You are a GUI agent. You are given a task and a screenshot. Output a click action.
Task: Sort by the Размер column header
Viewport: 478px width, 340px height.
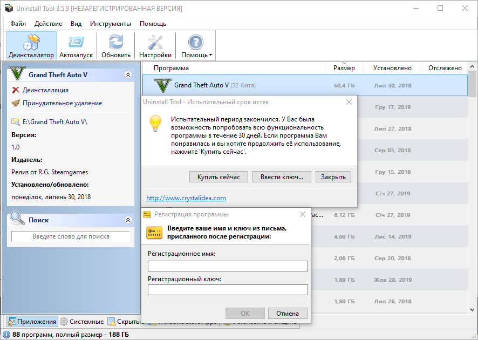coord(344,68)
